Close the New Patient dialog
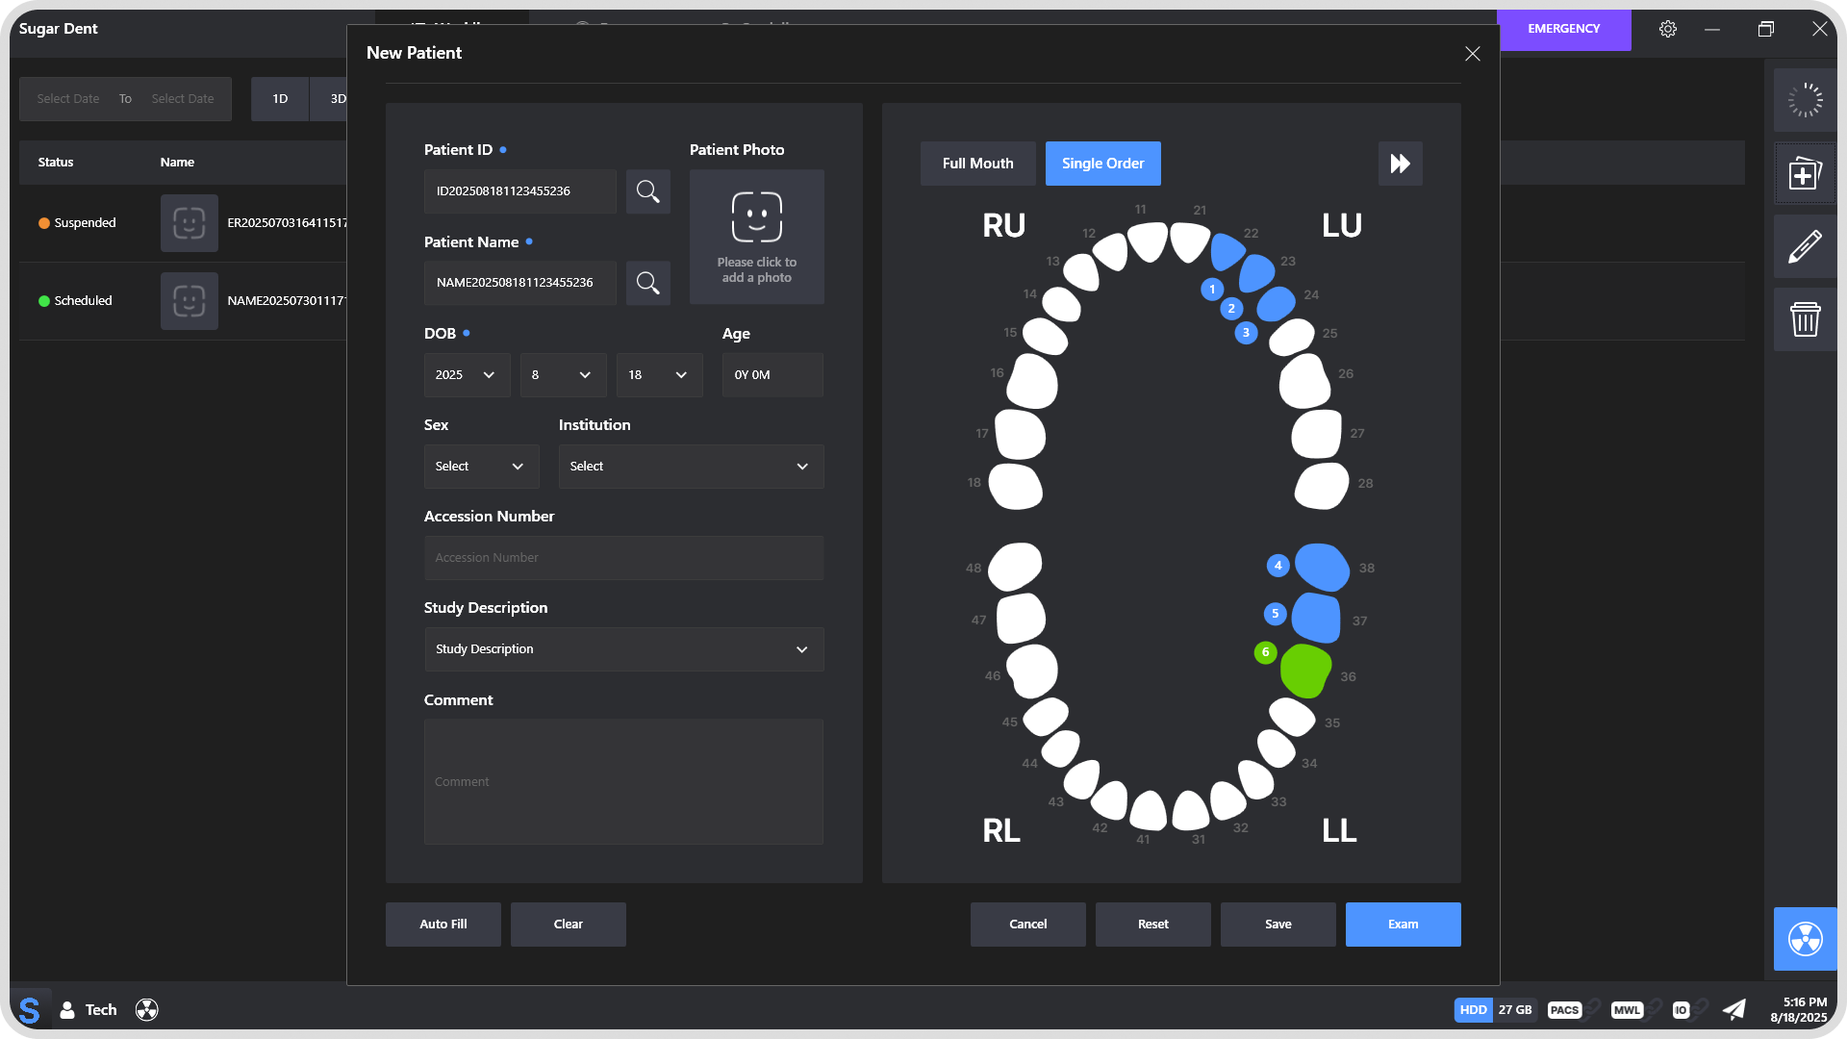The image size is (1847, 1039). pyautogui.click(x=1472, y=54)
